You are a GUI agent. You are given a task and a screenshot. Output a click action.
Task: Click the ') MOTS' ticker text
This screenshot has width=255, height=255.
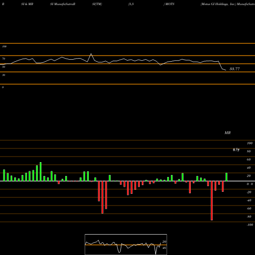tap(169, 4)
